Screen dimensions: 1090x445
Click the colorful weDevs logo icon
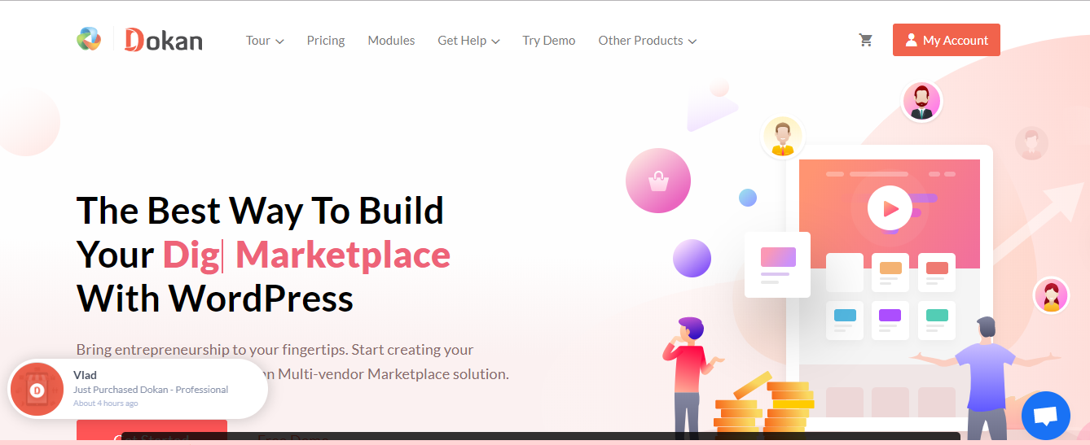pos(89,39)
